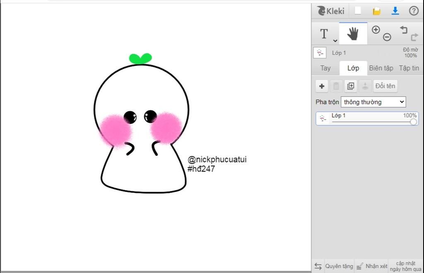Click the Kleki logo
424x273 pixels.
(x=331, y=11)
